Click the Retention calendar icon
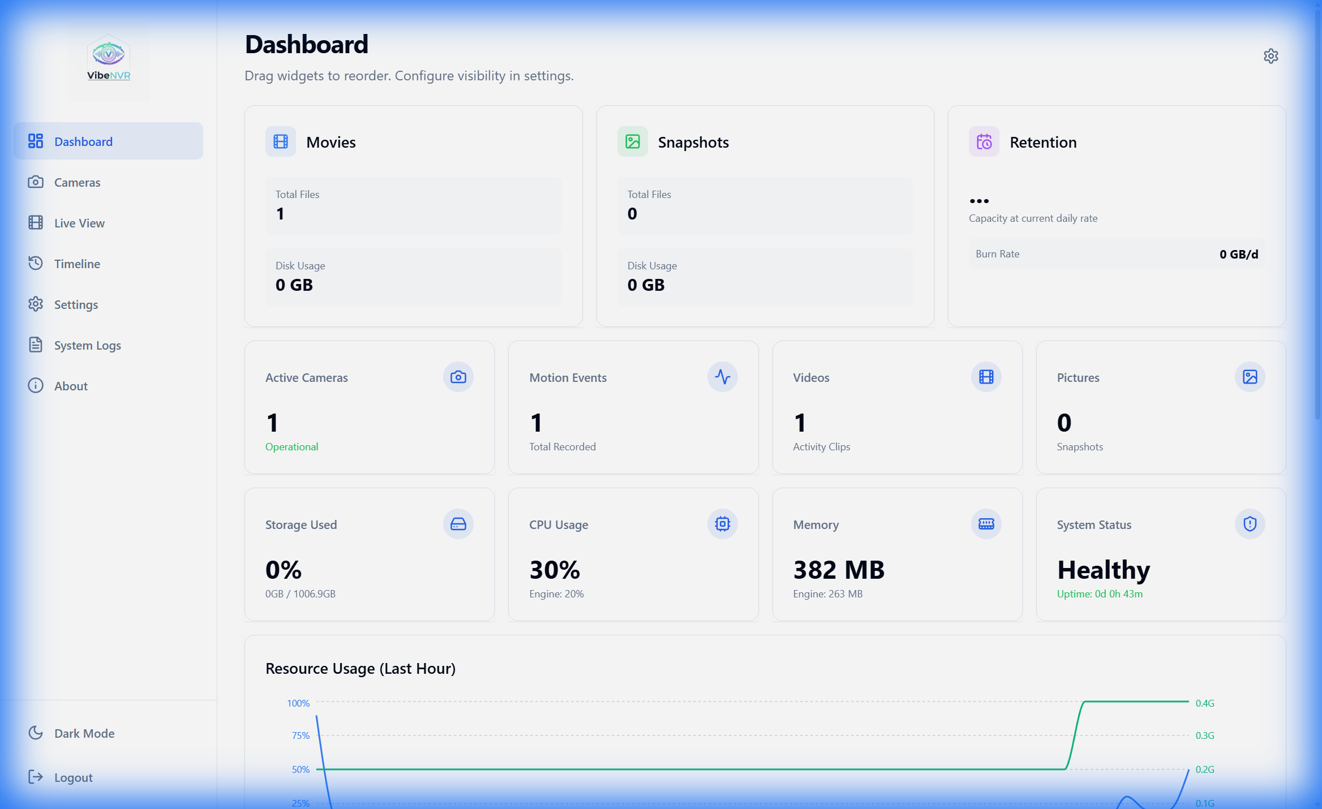1322x809 pixels. click(x=984, y=141)
